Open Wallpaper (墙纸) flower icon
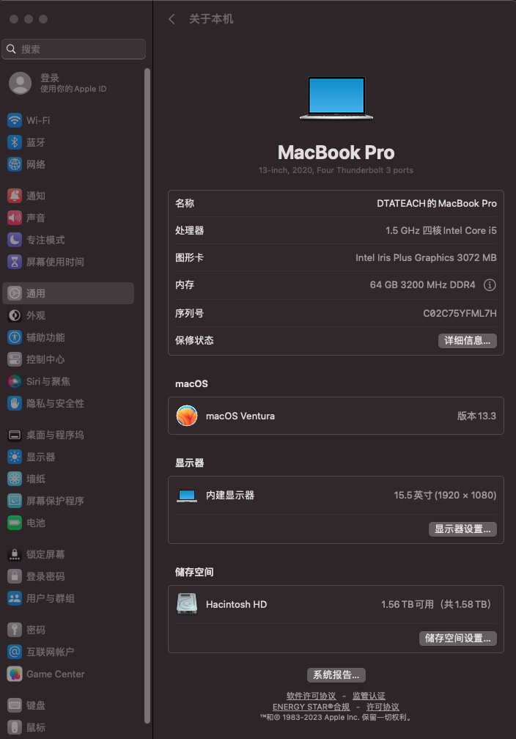 point(15,479)
